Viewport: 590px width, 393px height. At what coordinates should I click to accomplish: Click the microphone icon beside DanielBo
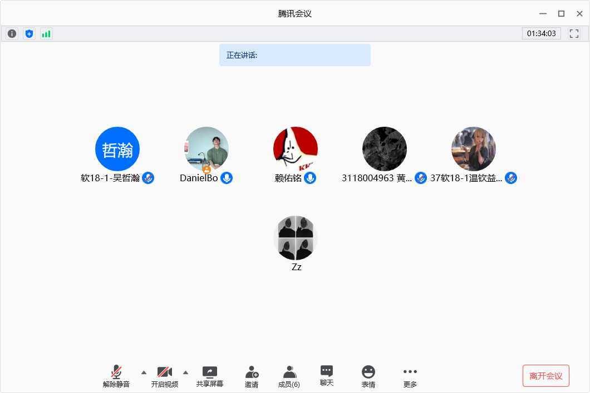[227, 178]
